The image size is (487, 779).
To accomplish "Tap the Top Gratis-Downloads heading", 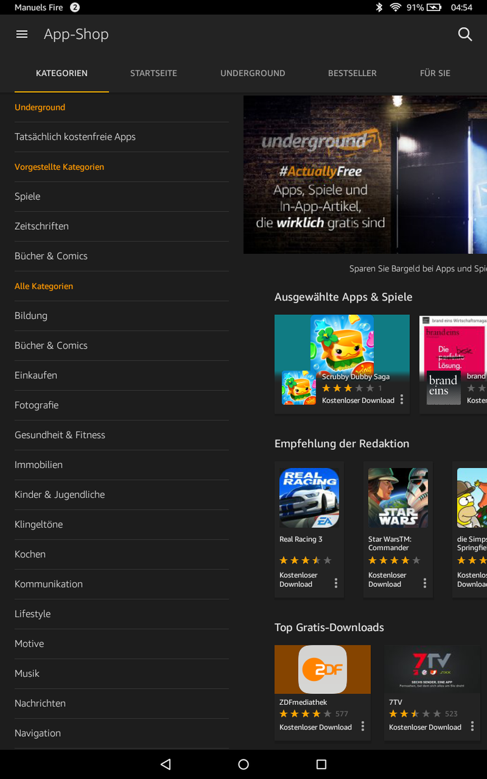I will [x=329, y=628].
